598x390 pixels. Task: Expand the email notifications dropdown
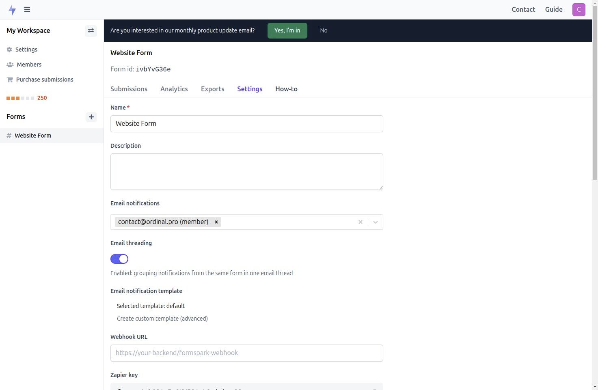(375, 222)
